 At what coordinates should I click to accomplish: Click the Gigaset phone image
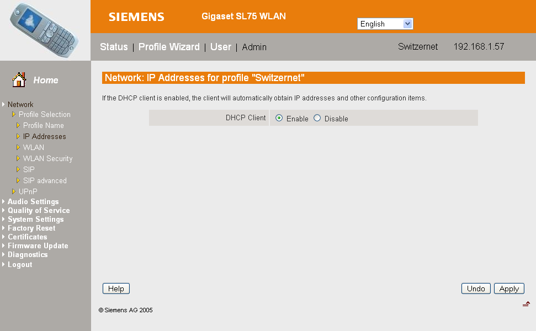click(x=44, y=30)
